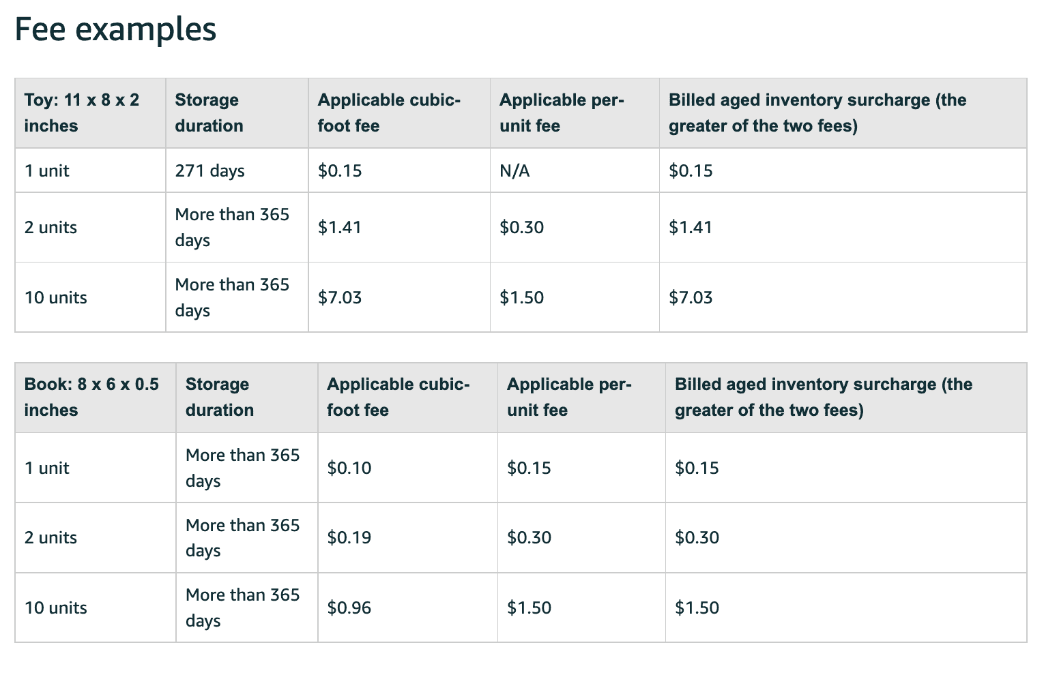Click the Book table's "Applicable cubic-foot fee" header
This screenshot has width=1059, height=675.
point(398,397)
